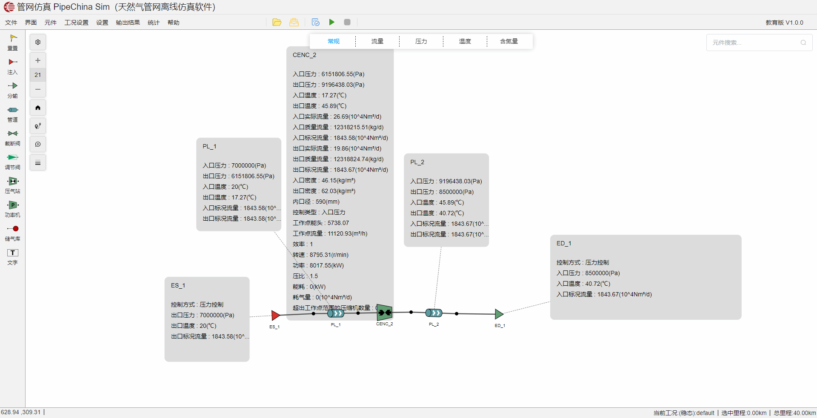
Task: Select the 储气库 gas storage tool
Action: (13, 233)
